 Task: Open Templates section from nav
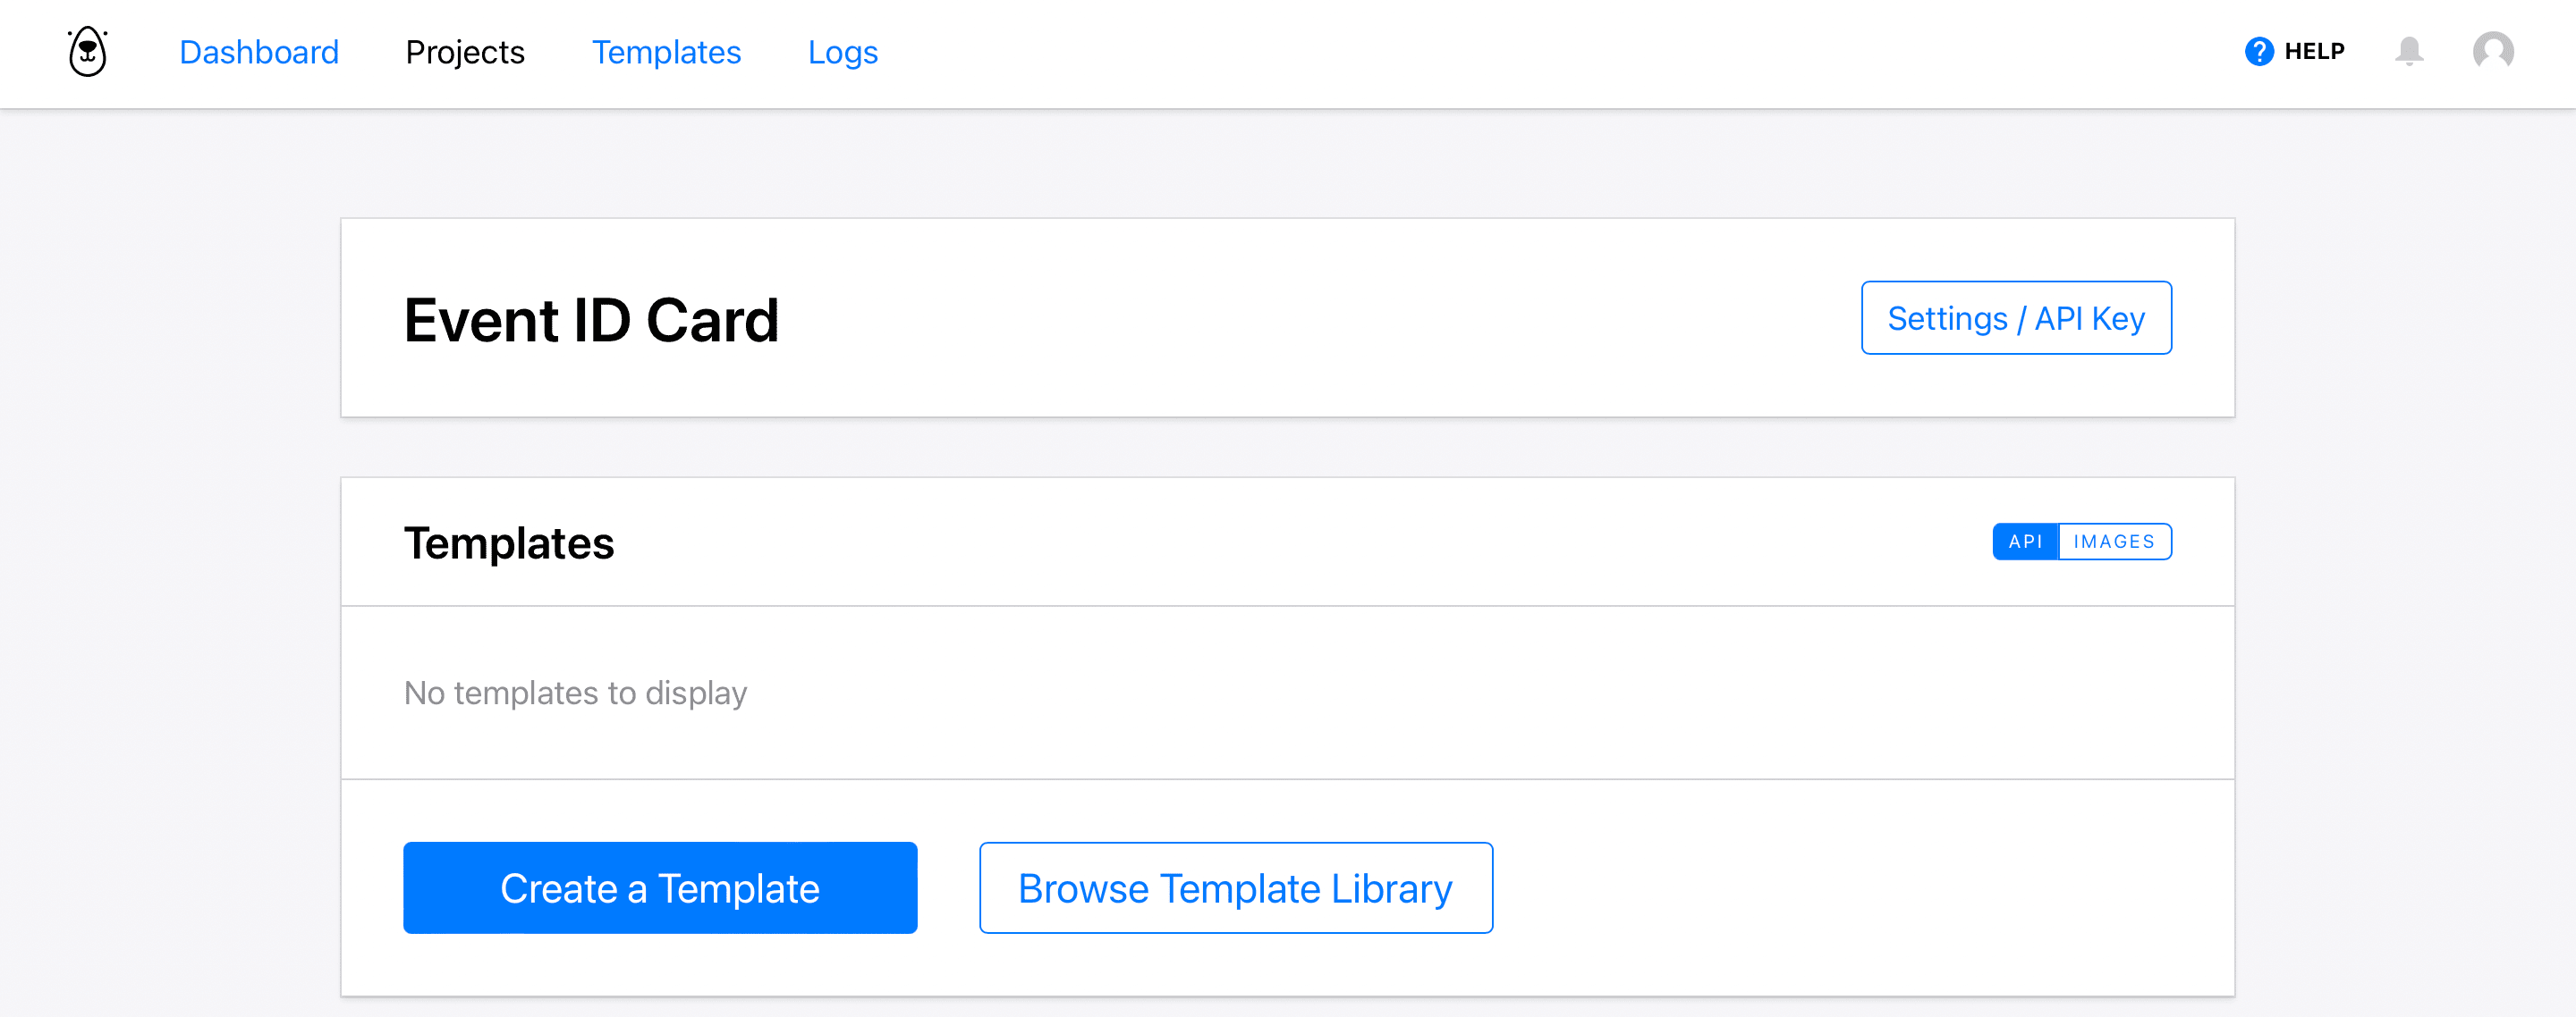pyautogui.click(x=665, y=53)
